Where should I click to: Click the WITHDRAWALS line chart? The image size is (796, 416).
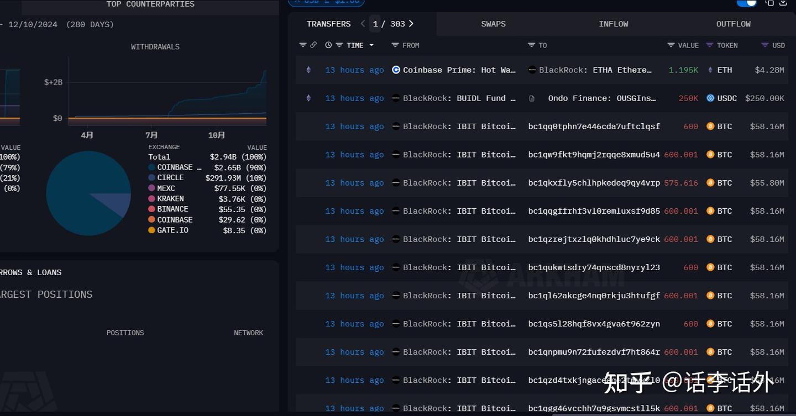(167, 91)
